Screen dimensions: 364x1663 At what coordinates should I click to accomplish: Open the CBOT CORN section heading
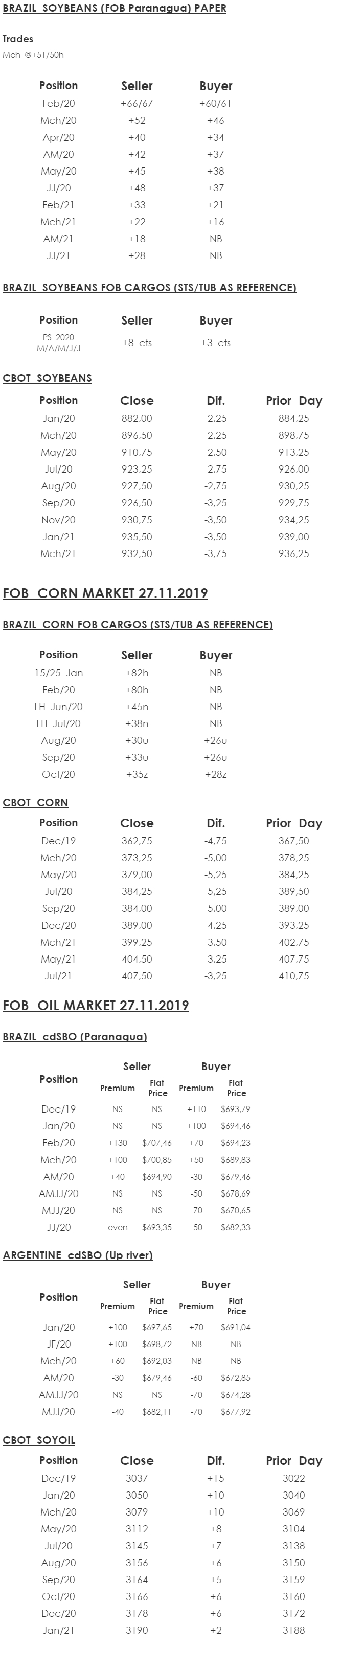coord(35,802)
